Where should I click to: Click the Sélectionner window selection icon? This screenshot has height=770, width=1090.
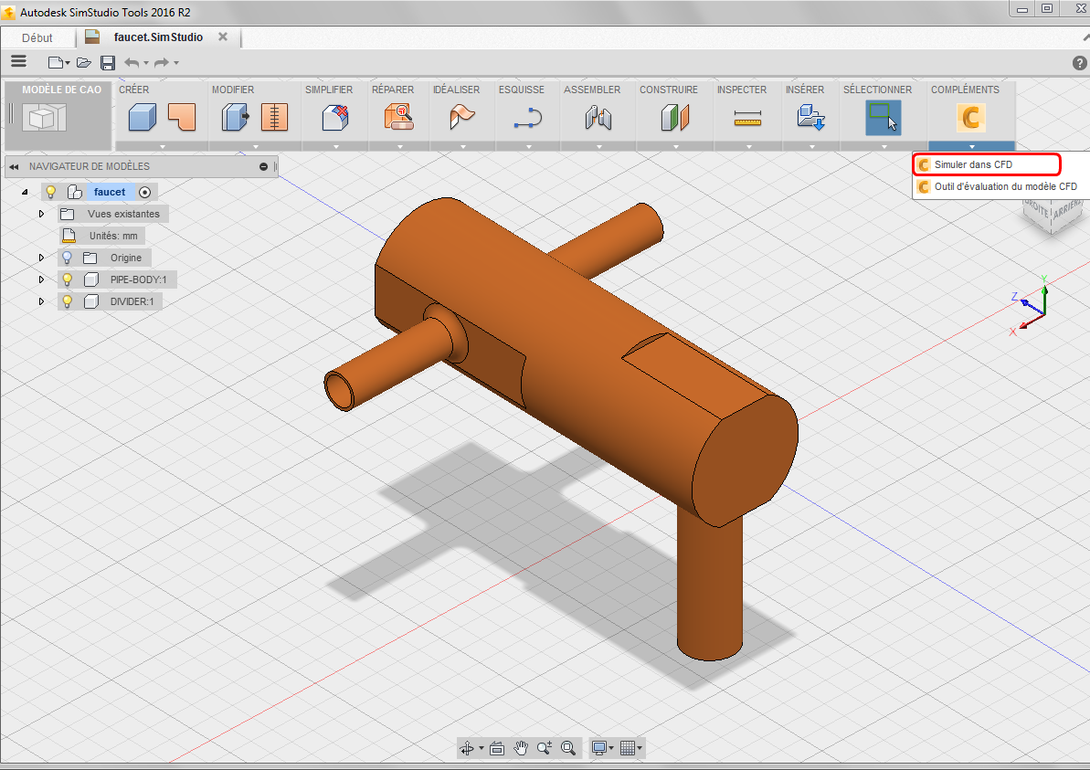coord(884,118)
